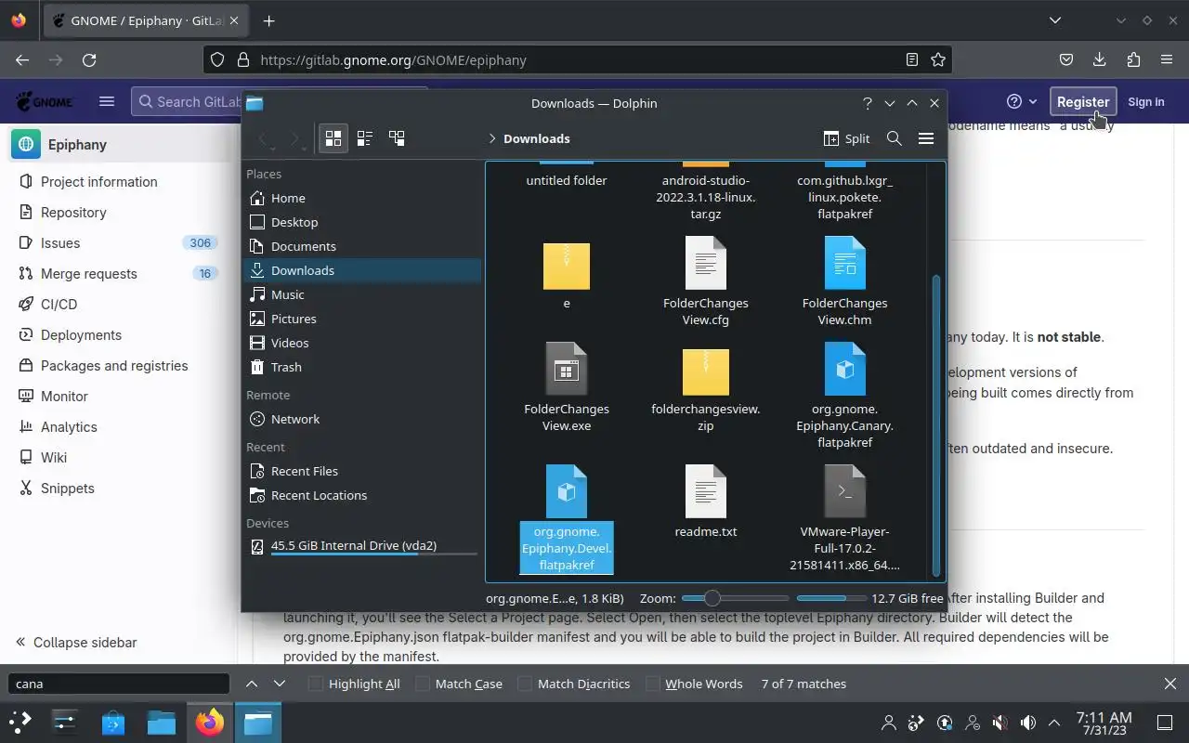The height and width of the screenshot is (743, 1189).
Task: Toggle Highlight All in find bar
Action: click(x=354, y=684)
